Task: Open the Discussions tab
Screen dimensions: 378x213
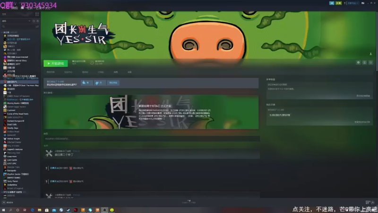Action: 101,72
